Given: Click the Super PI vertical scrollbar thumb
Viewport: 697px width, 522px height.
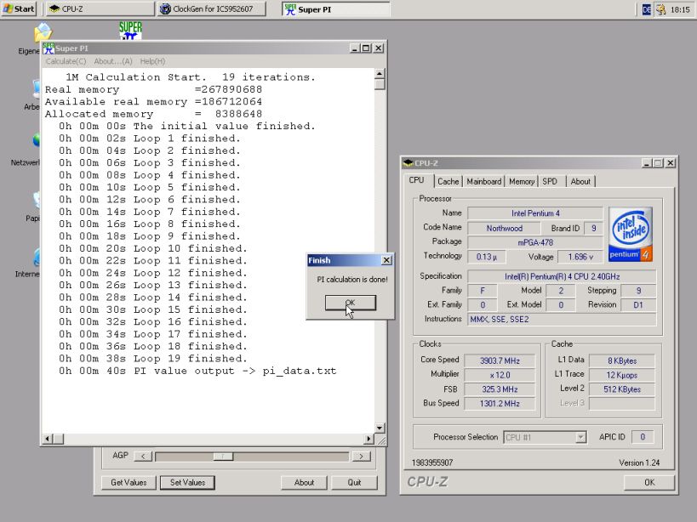Looking at the screenshot, I should pyautogui.click(x=380, y=84).
